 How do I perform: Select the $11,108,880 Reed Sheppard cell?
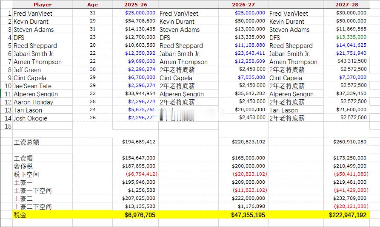pyautogui.click(x=250, y=45)
